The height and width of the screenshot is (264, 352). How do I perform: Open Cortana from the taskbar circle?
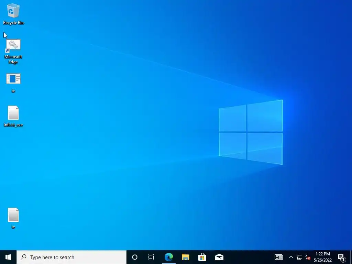click(135, 257)
